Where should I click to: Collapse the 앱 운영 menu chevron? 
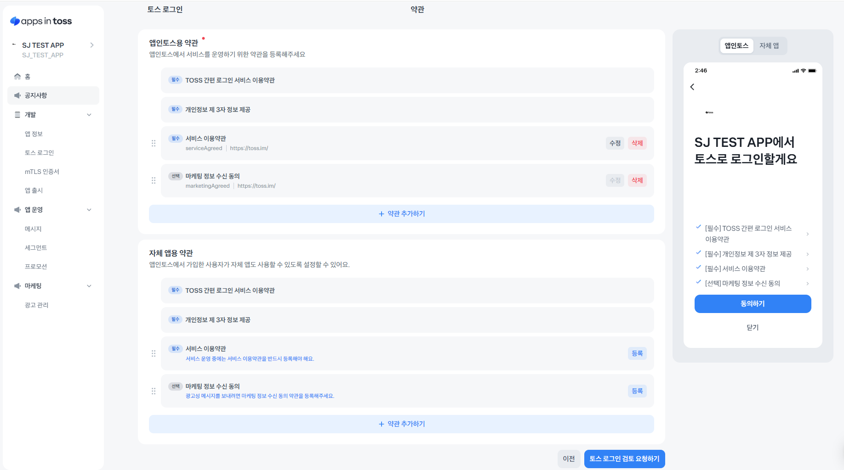tap(89, 210)
